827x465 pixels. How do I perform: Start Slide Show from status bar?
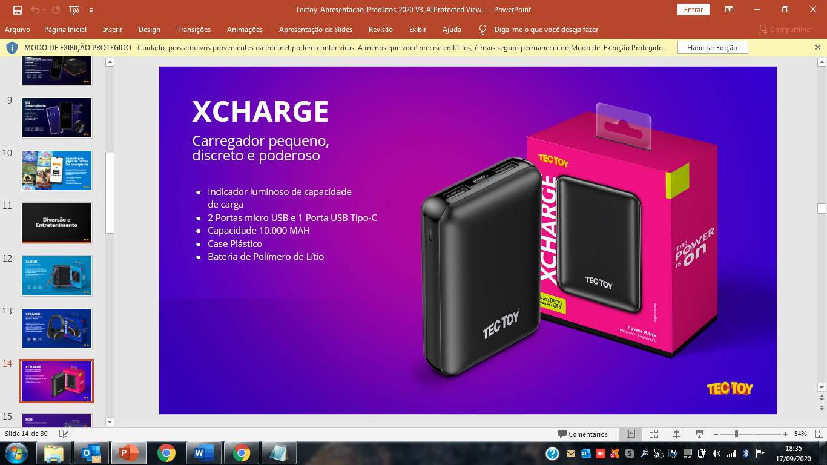(700, 434)
